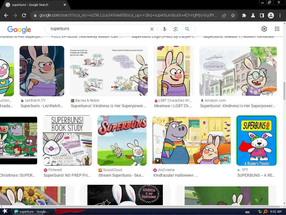Clear the superbuns search query

[152, 29]
